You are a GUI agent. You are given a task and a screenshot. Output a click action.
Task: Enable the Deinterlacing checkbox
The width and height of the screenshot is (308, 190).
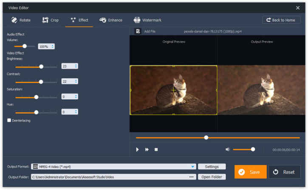pyautogui.click(x=9, y=121)
